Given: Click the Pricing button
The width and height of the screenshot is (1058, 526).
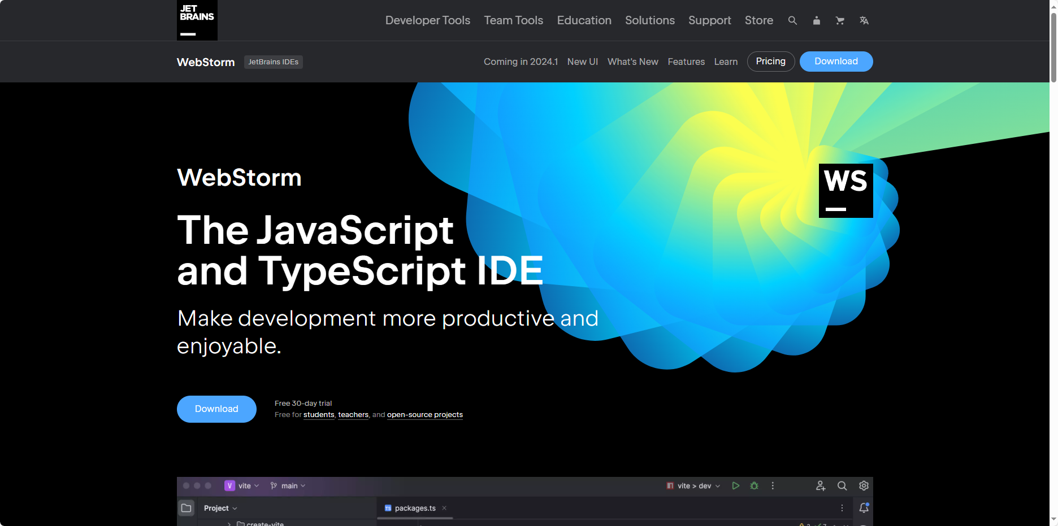Looking at the screenshot, I should (771, 62).
